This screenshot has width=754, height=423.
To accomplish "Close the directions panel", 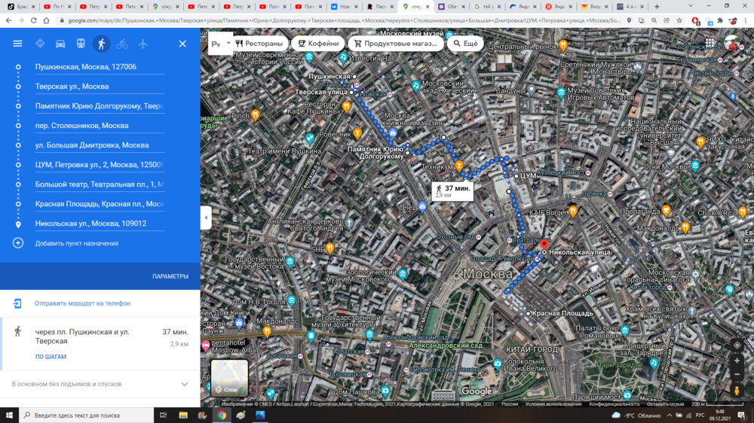I will (x=182, y=44).
